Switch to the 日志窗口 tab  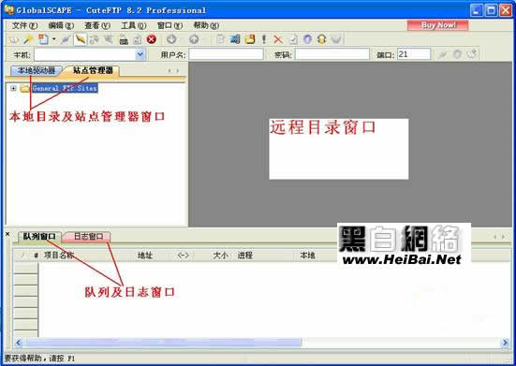coord(88,237)
